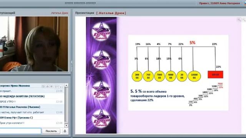Zoom in on the presentation slide
This screenshot has height=138, width=246.
click(x=239, y=20)
